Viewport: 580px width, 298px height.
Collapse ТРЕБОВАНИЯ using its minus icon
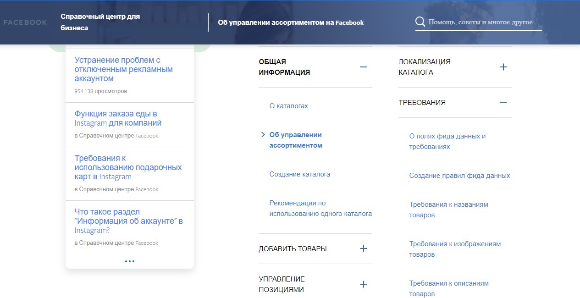coord(503,103)
